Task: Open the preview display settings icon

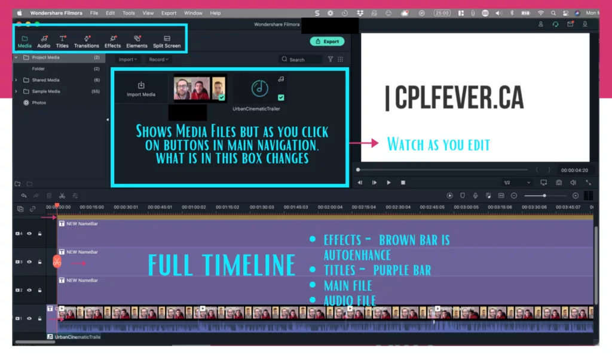Action: point(544,183)
